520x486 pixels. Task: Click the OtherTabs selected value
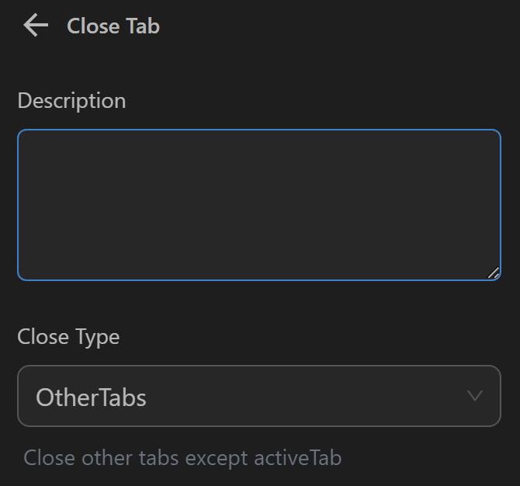point(91,397)
